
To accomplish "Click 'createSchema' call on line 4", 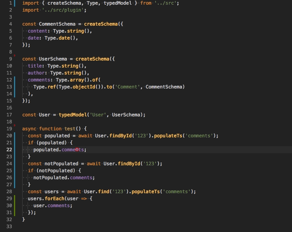I will coord(101,24).
